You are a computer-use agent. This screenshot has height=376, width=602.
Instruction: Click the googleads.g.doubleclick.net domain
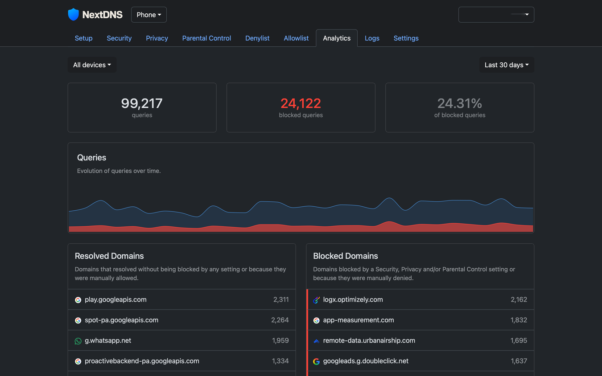366,361
